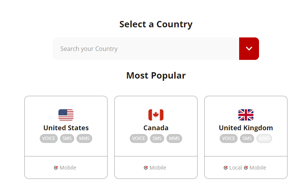Screen dimensions: 307x189
Task: Select the VOICE badge under United Kingdom
Action: coord(229,138)
